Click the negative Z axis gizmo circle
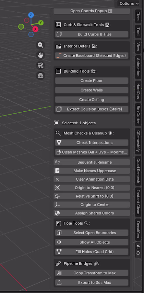The height and width of the screenshot is (293, 144). point(31,35)
